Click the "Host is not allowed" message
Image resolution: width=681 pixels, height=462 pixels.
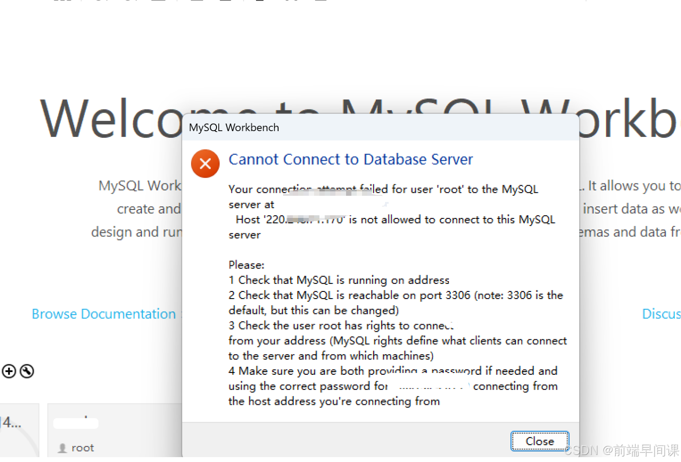click(395, 220)
